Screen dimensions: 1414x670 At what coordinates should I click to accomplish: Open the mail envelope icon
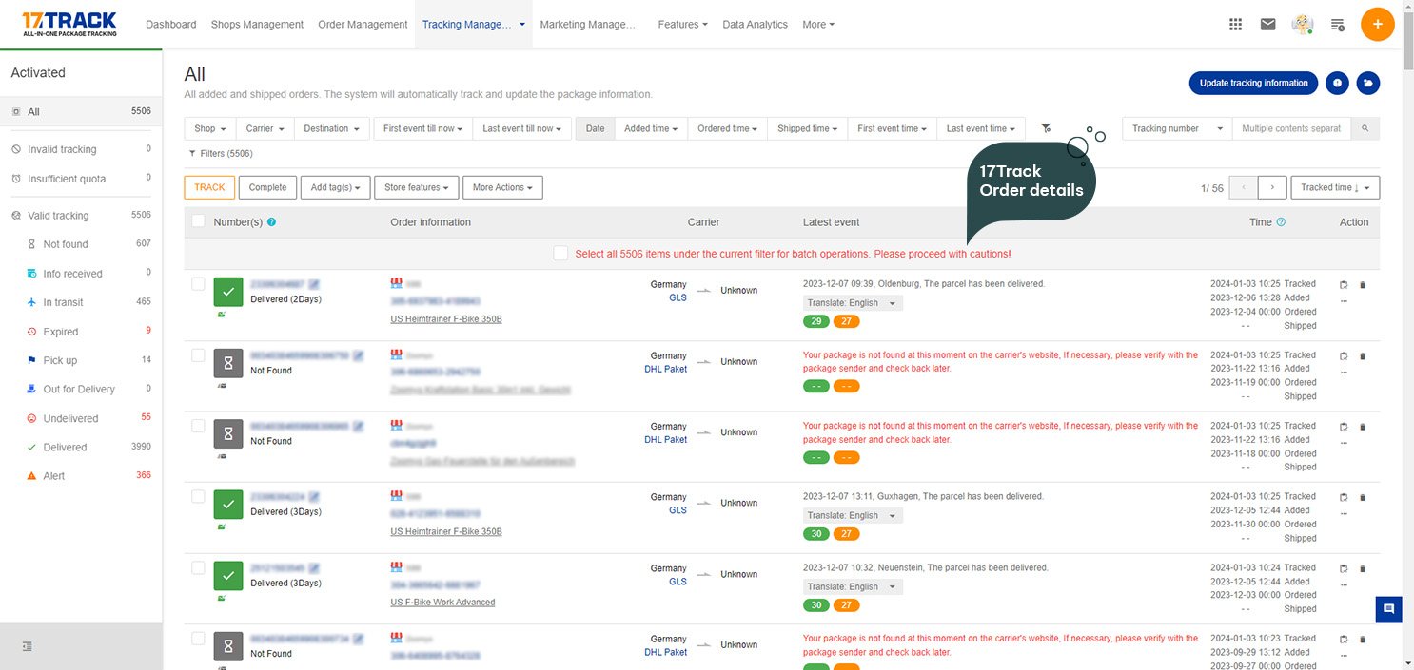click(x=1267, y=25)
